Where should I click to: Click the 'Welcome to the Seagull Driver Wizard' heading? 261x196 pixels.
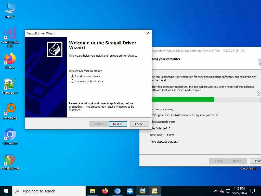[x=103, y=45]
